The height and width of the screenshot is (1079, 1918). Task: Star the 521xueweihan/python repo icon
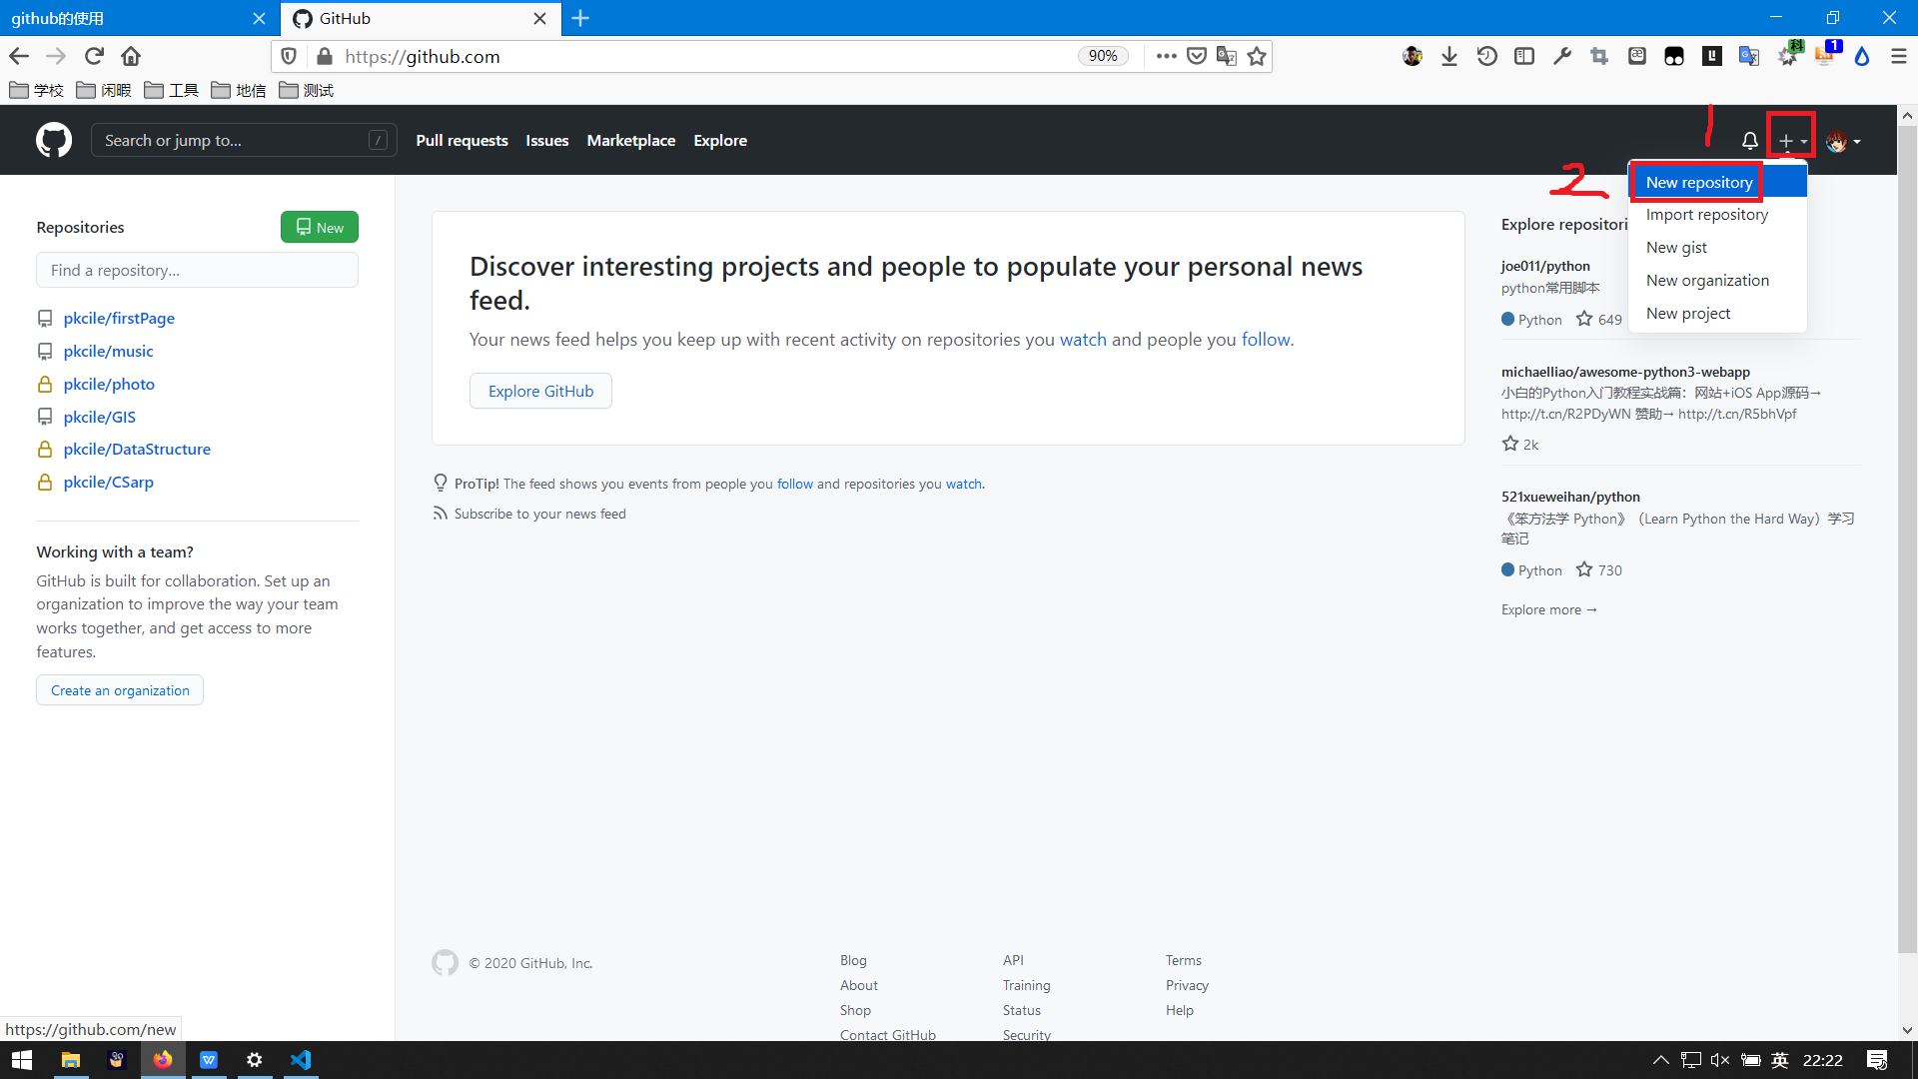click(x=1584, y=569)
